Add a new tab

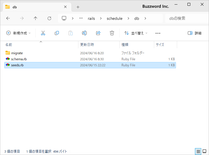pos(78,7)
